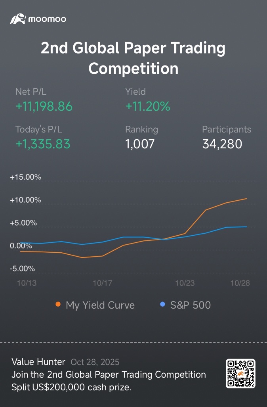267x407 pixels.
Task: Click the Value Hunter username
Action: tap(38, 362)
